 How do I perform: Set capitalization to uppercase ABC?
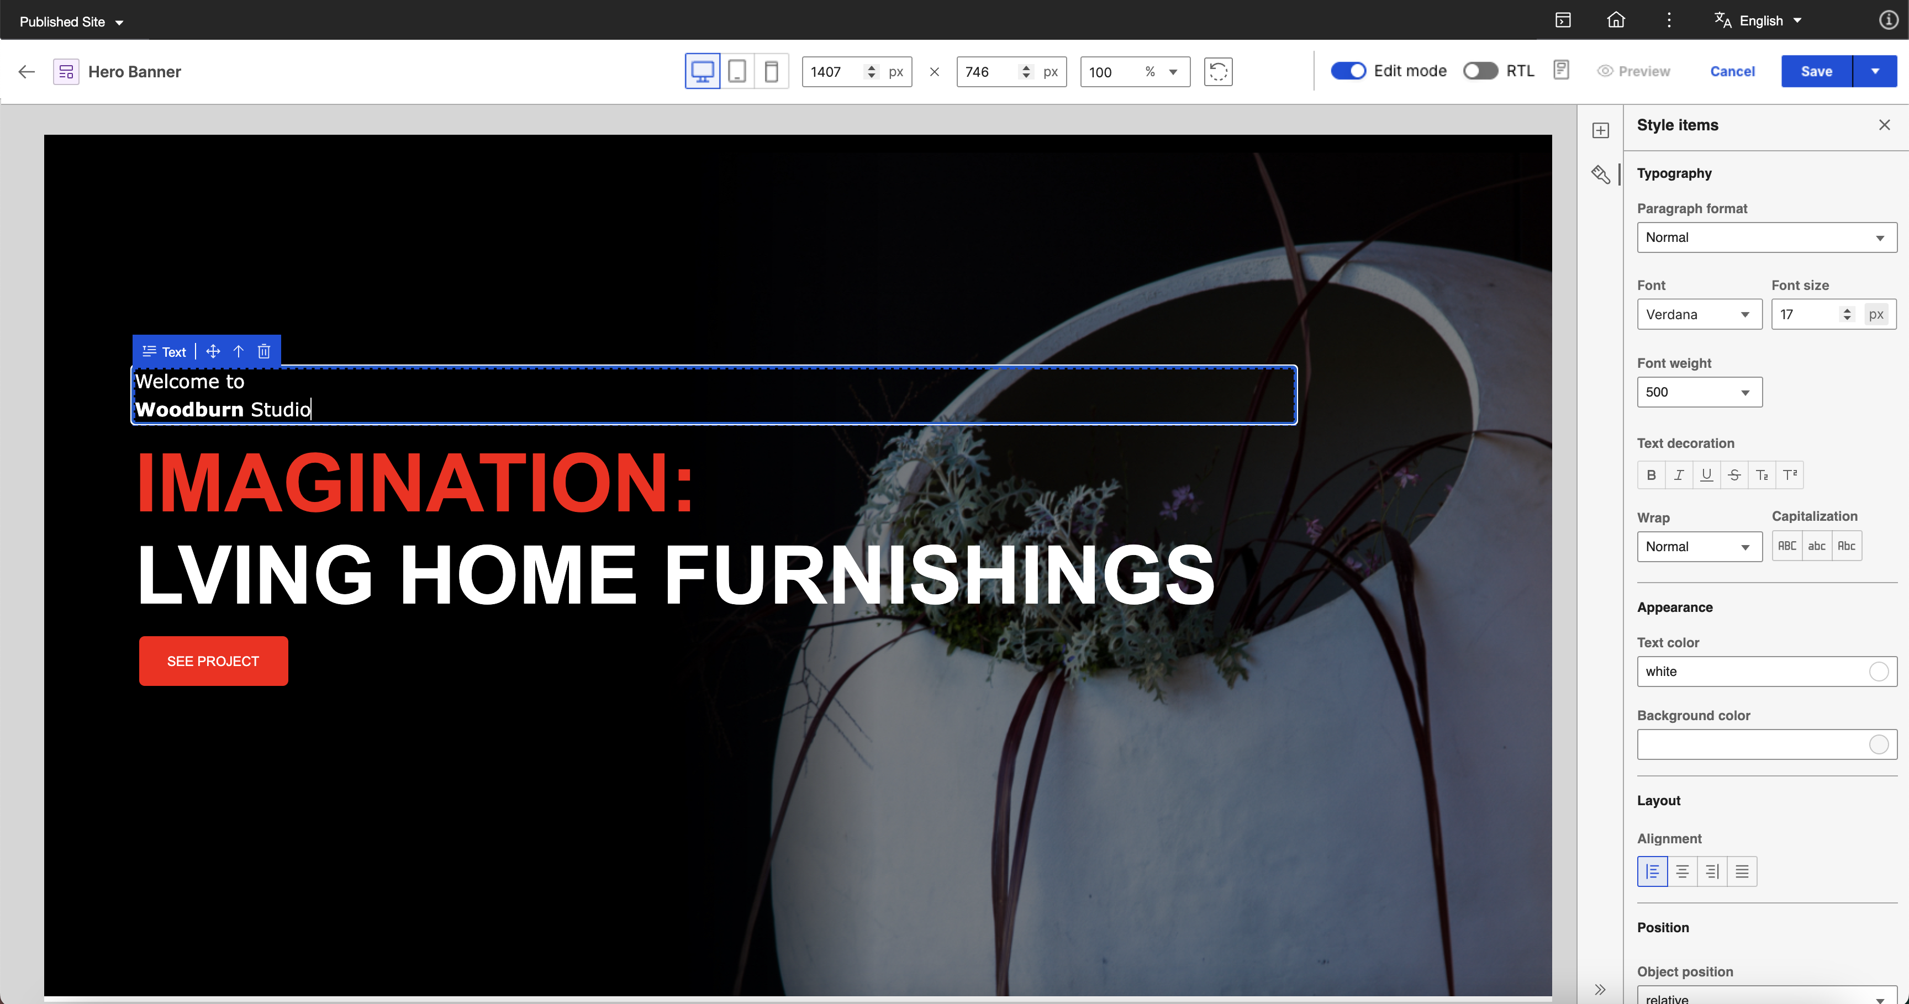click(x=1787, y=546)
